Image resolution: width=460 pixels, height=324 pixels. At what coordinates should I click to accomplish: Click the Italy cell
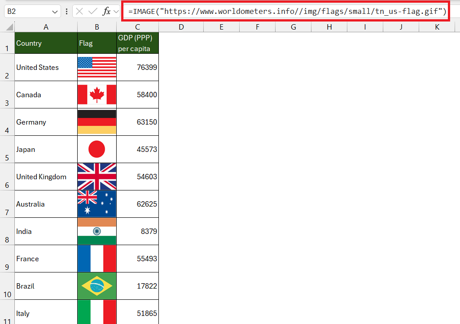pos(46,312)
